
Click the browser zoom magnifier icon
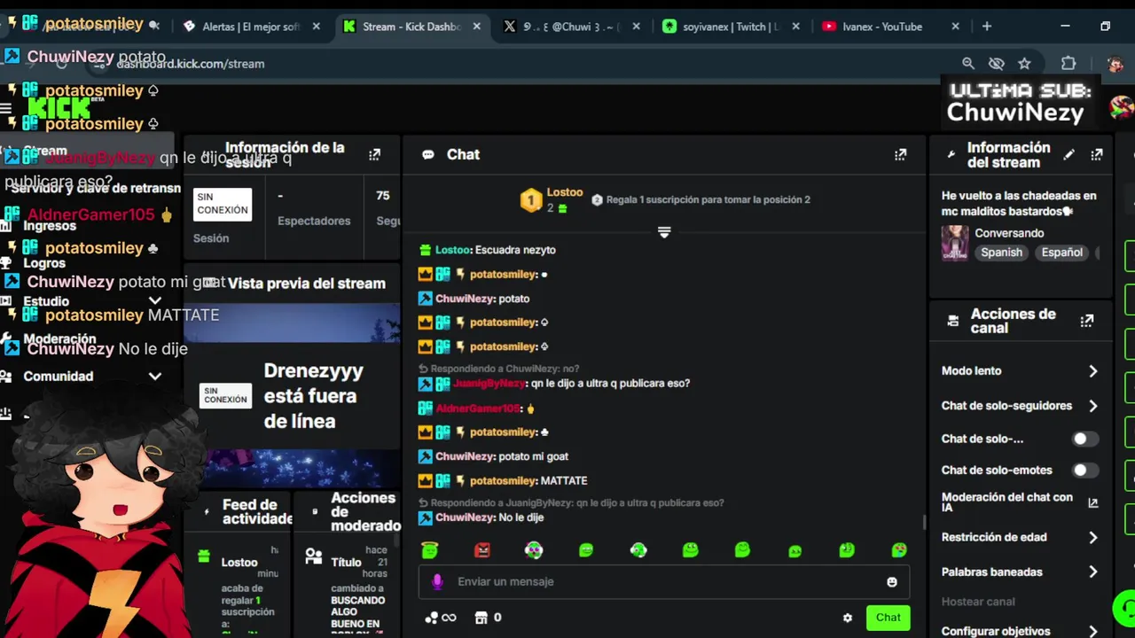click(968, 63)
